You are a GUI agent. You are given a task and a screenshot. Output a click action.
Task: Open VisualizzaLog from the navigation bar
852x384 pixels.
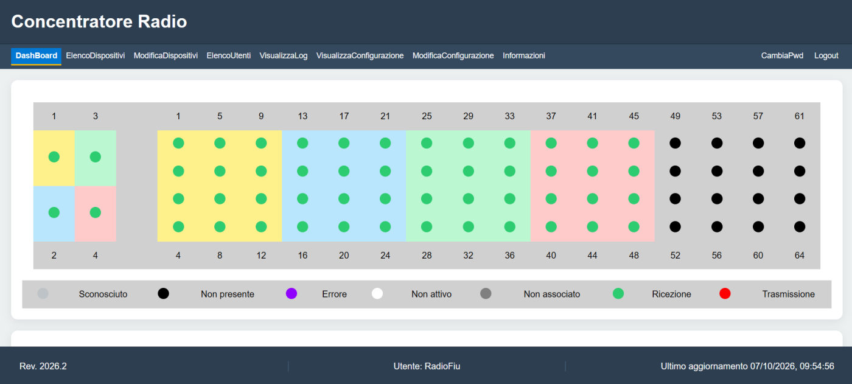(x=284, y=56)
